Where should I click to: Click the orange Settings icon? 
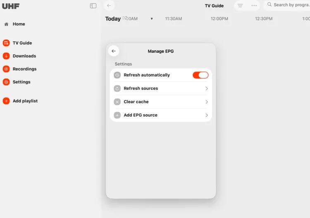[6, 82]
